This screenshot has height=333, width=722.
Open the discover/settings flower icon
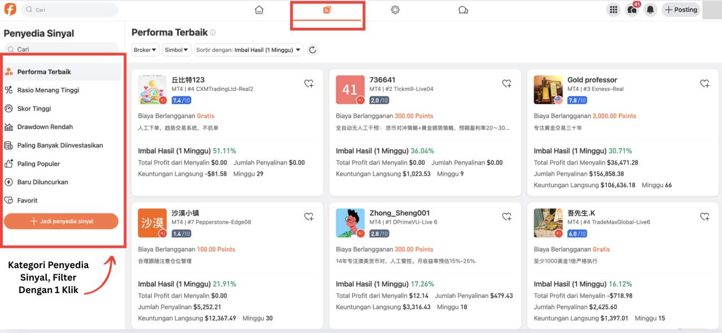tap(395, 10)
